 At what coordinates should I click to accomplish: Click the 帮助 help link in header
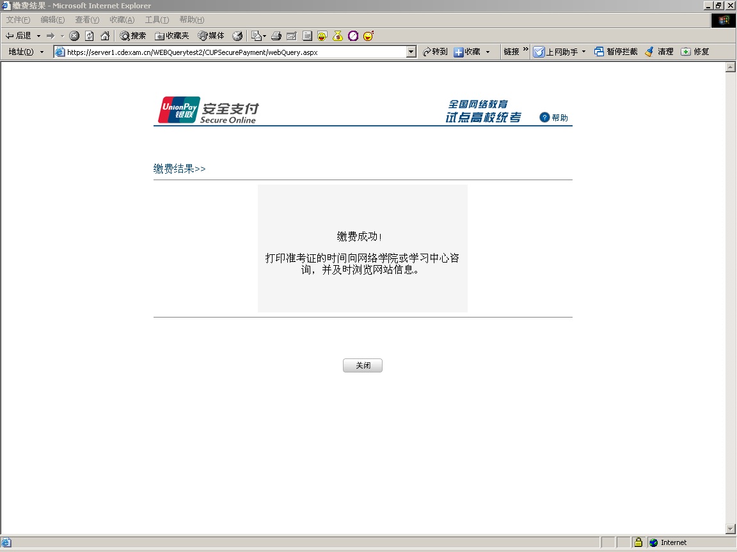click(x=554, y=118)
